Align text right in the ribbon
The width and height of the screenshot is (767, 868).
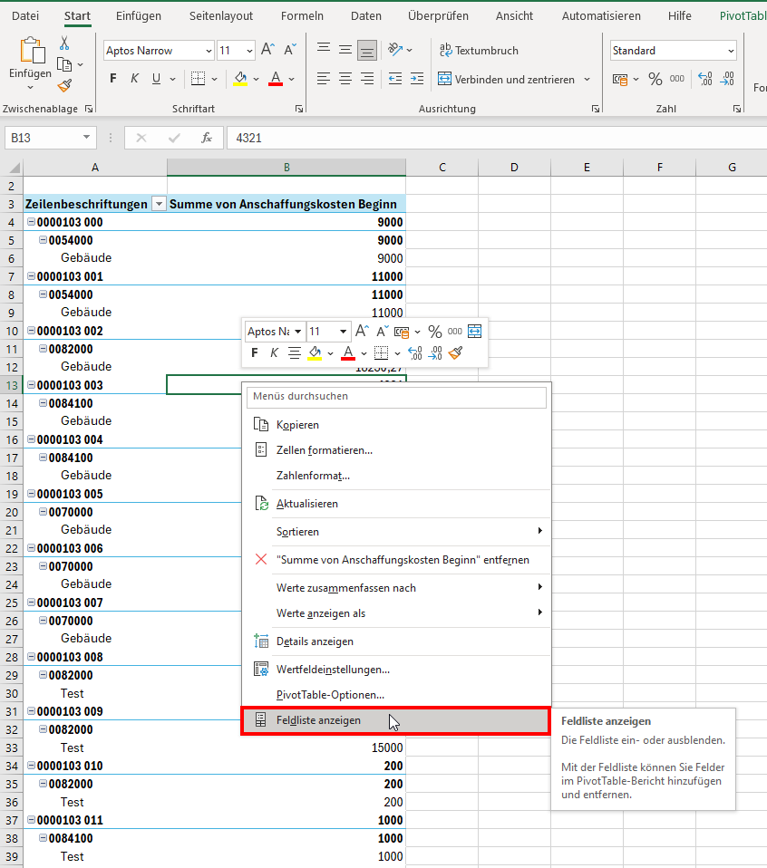coord(366,79)
